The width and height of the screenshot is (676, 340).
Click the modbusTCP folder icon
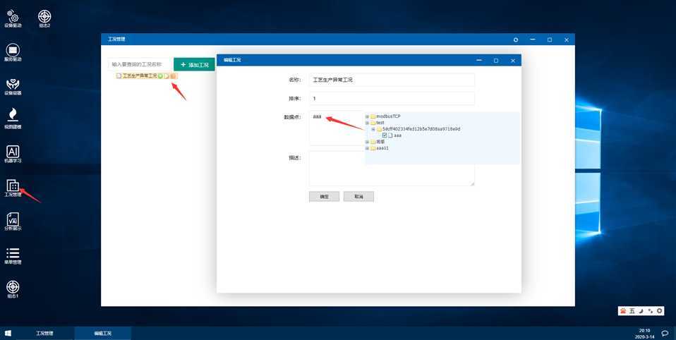point(373,116)
